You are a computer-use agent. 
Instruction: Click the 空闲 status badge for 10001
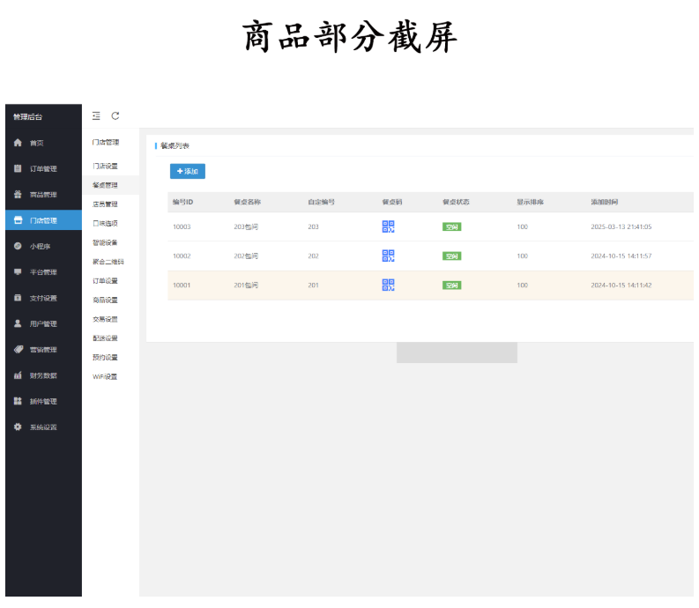(451, 285)
